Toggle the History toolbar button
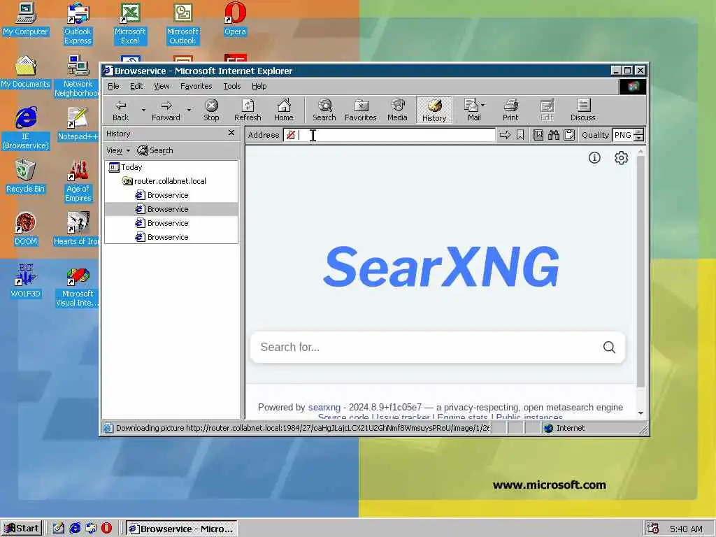This screenshot has height=537, width=716. tap(434, 110)
